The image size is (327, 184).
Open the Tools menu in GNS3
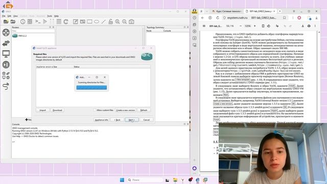(50, 16)
